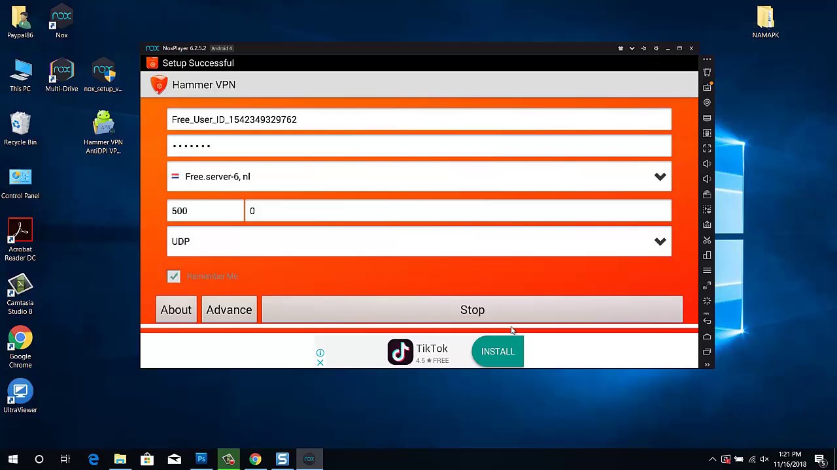Click the Nox controller config sidebar icon
The width and height of the screenshot is (837, 470).
click(707, 286)
